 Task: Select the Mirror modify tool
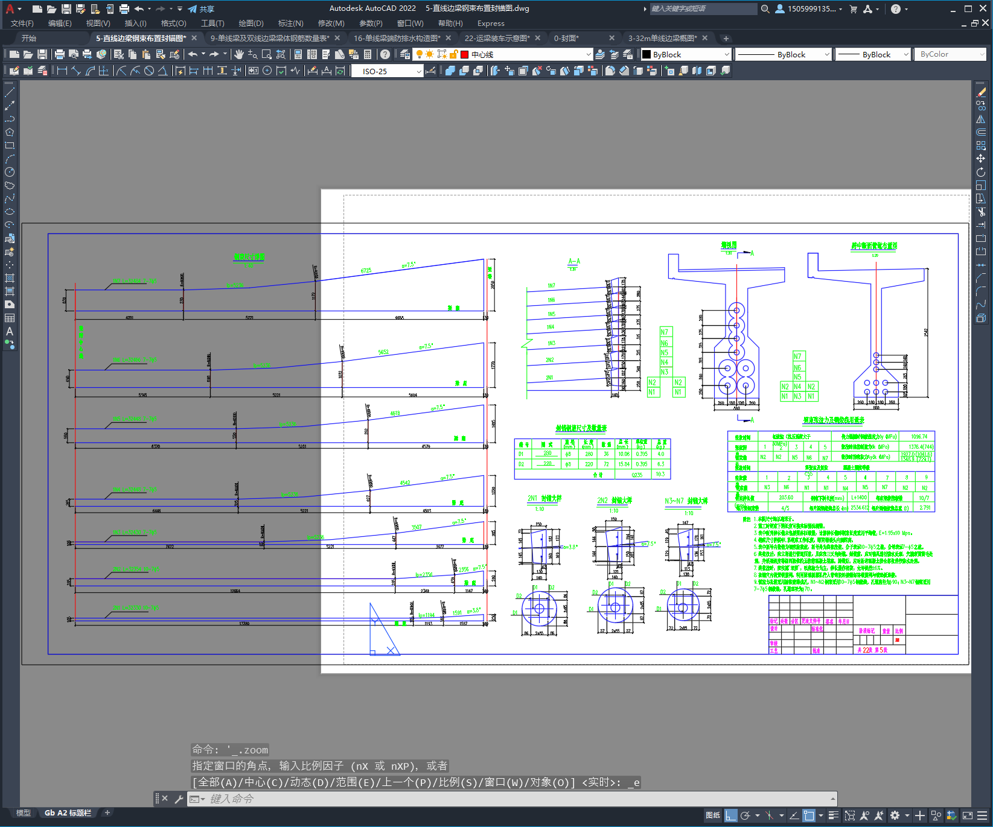(x=981, y=119)
